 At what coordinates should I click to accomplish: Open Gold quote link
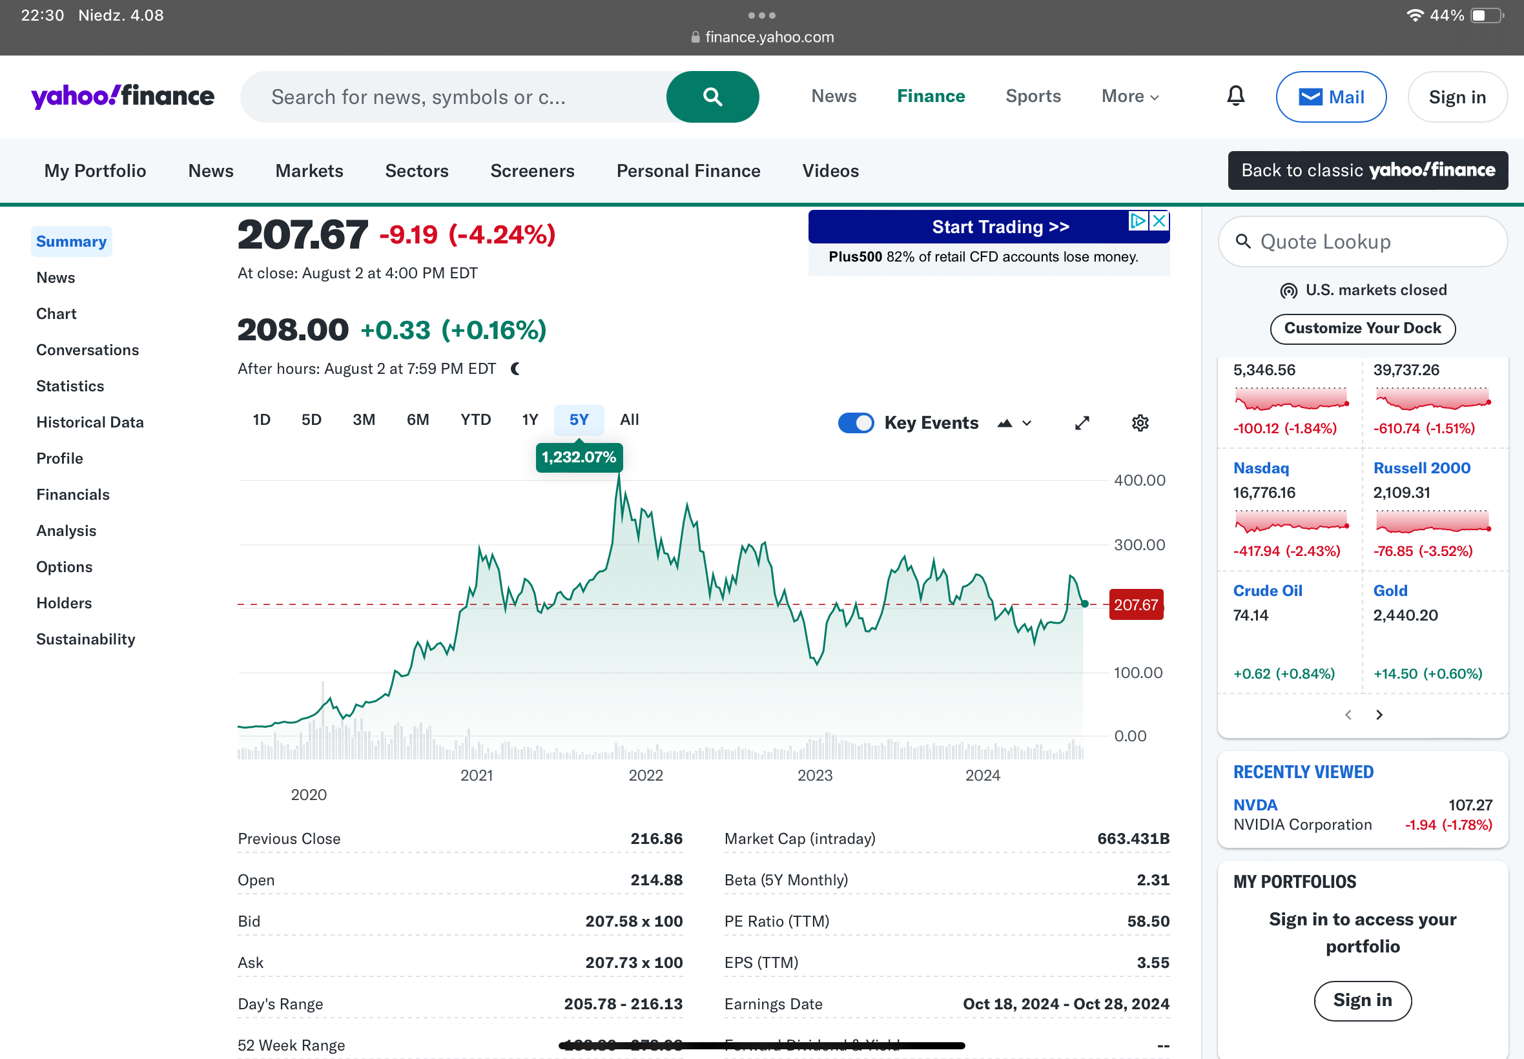1390,591
